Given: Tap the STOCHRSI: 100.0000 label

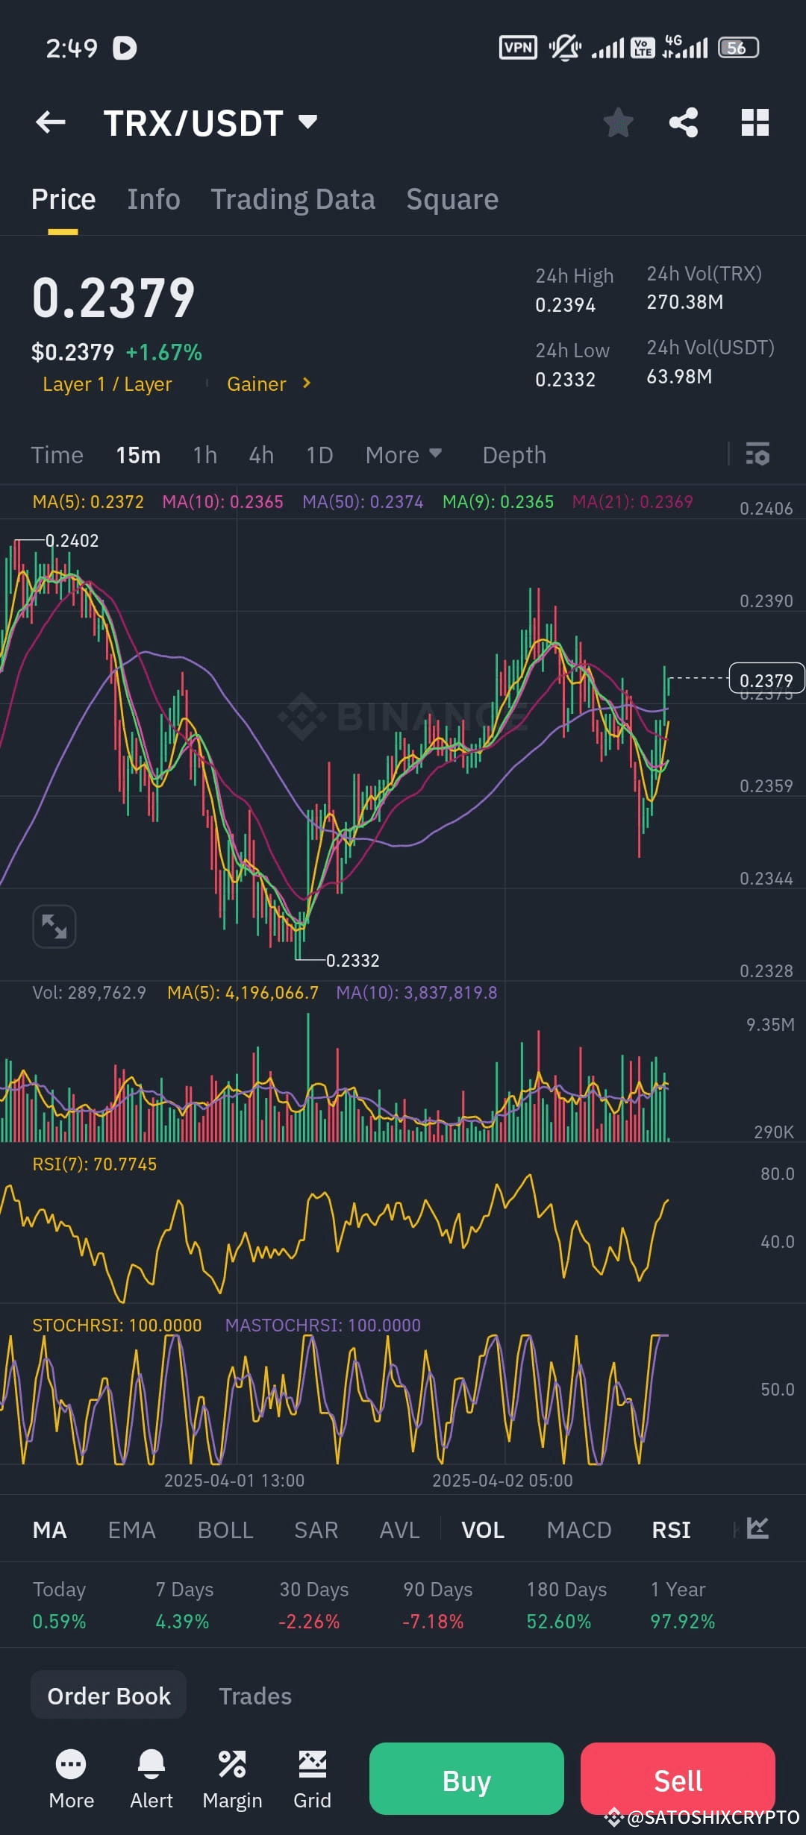Looking at the screenshot, I should (117, 1326).
